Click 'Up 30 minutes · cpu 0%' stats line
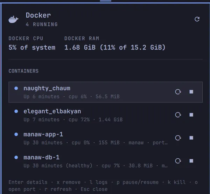Viewport: 210px width, 194px height. click(x=96, y=143)
